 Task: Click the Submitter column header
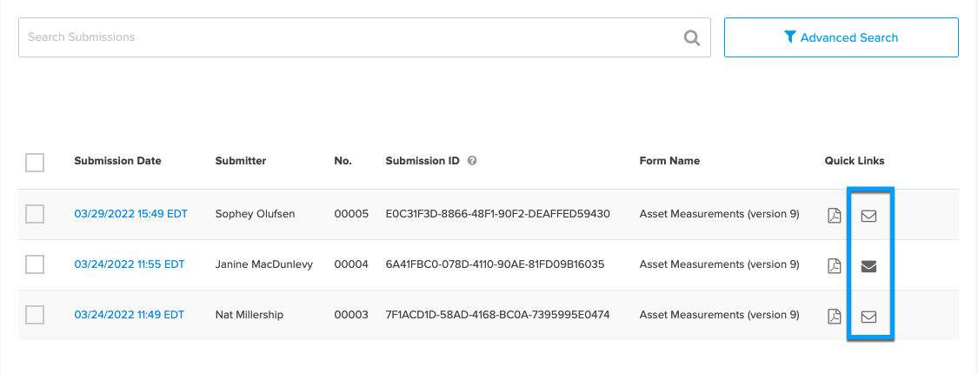241,161
